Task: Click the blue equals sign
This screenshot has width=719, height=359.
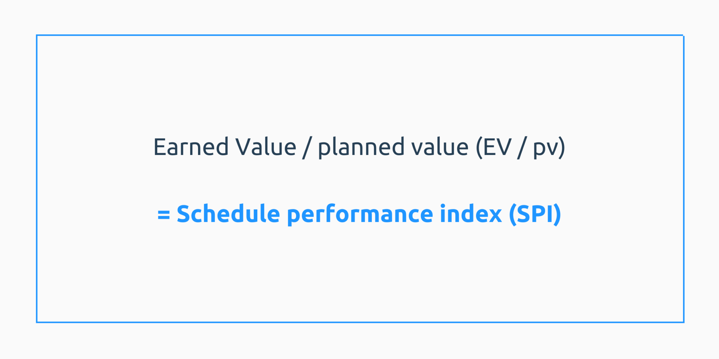Action: pyautogui.click(x=164, y=215)
